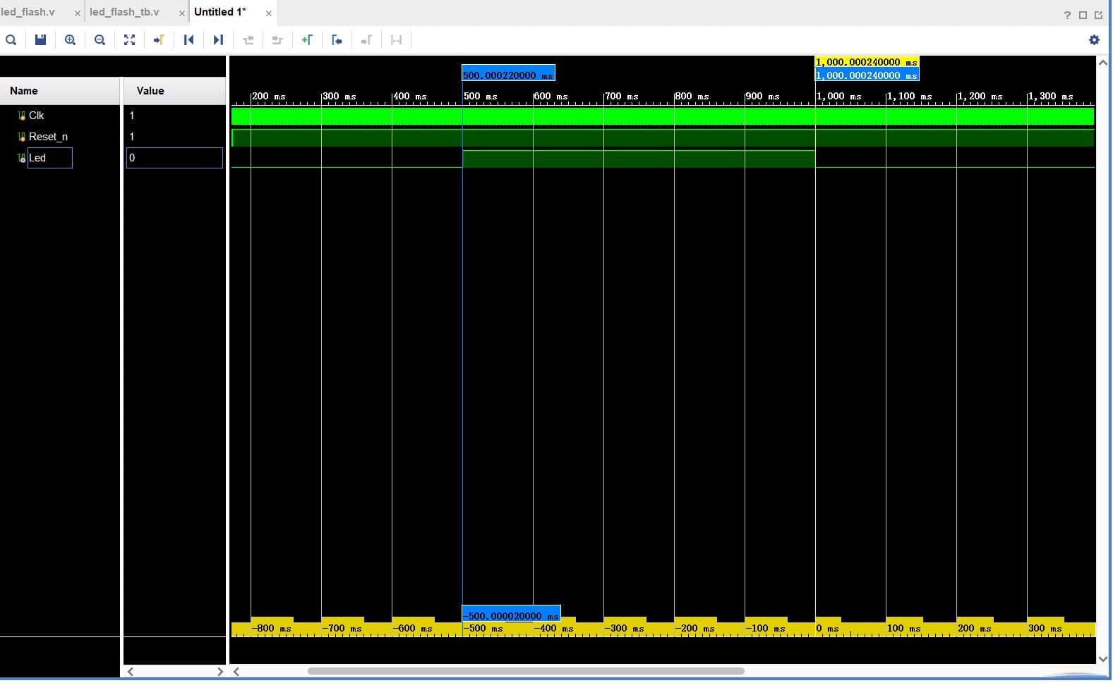This screenshot has height=683, width=1113.
Task: Zoom in on the waveform
Action: (x=70, y=40)
